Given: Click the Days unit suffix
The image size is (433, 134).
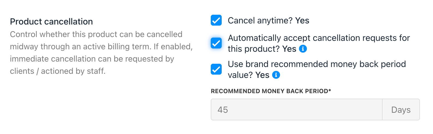Looking at the screenshot, I should pyautogui.click(x=401, y=109).
